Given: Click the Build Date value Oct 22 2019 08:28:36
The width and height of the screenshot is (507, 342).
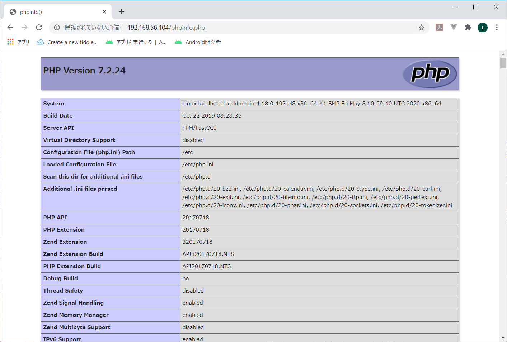Looking at the screenshot, I should [x=212, y=116].
